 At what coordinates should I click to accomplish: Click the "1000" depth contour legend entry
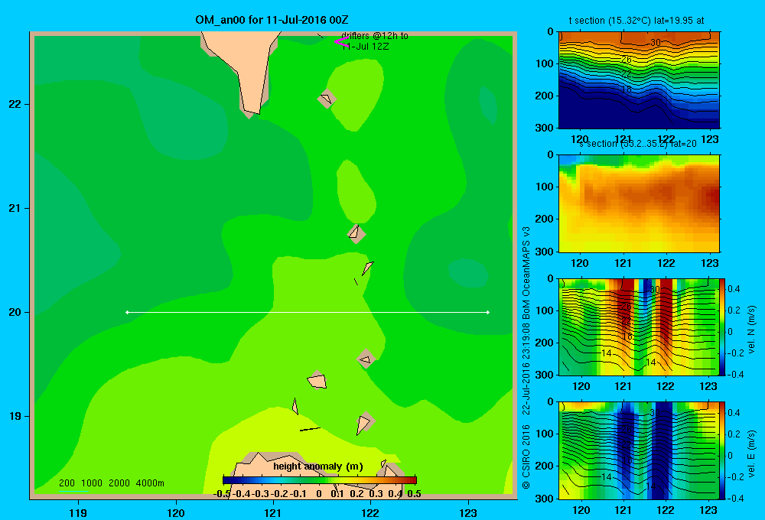point(92,483)
